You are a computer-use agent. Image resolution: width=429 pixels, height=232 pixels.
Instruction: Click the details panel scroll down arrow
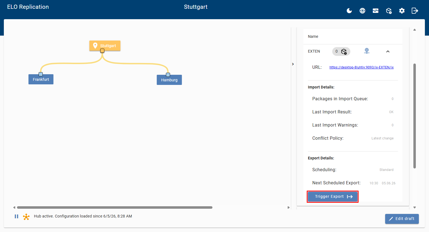pyautogui.click(x=415, y=208)
